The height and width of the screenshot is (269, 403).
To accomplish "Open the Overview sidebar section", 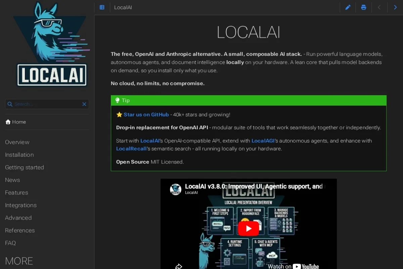I will [x=17, y=142].
